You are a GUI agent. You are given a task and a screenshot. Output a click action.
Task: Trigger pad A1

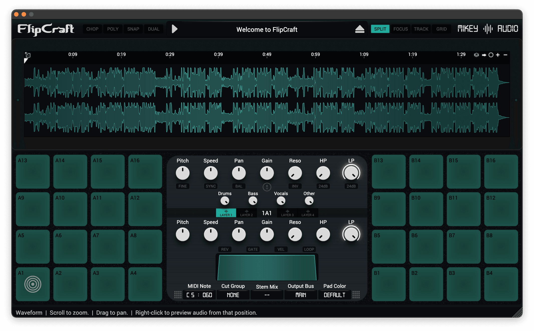(33, 284)
